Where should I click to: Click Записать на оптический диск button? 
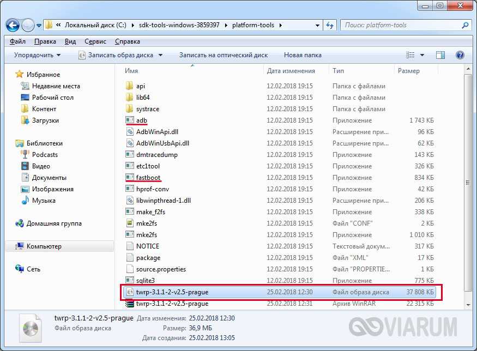pos(223,55)
